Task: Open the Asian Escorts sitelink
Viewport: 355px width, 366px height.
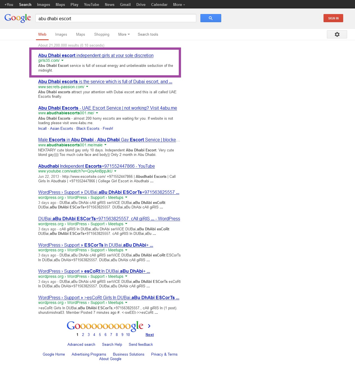Action: pos(62,128)
